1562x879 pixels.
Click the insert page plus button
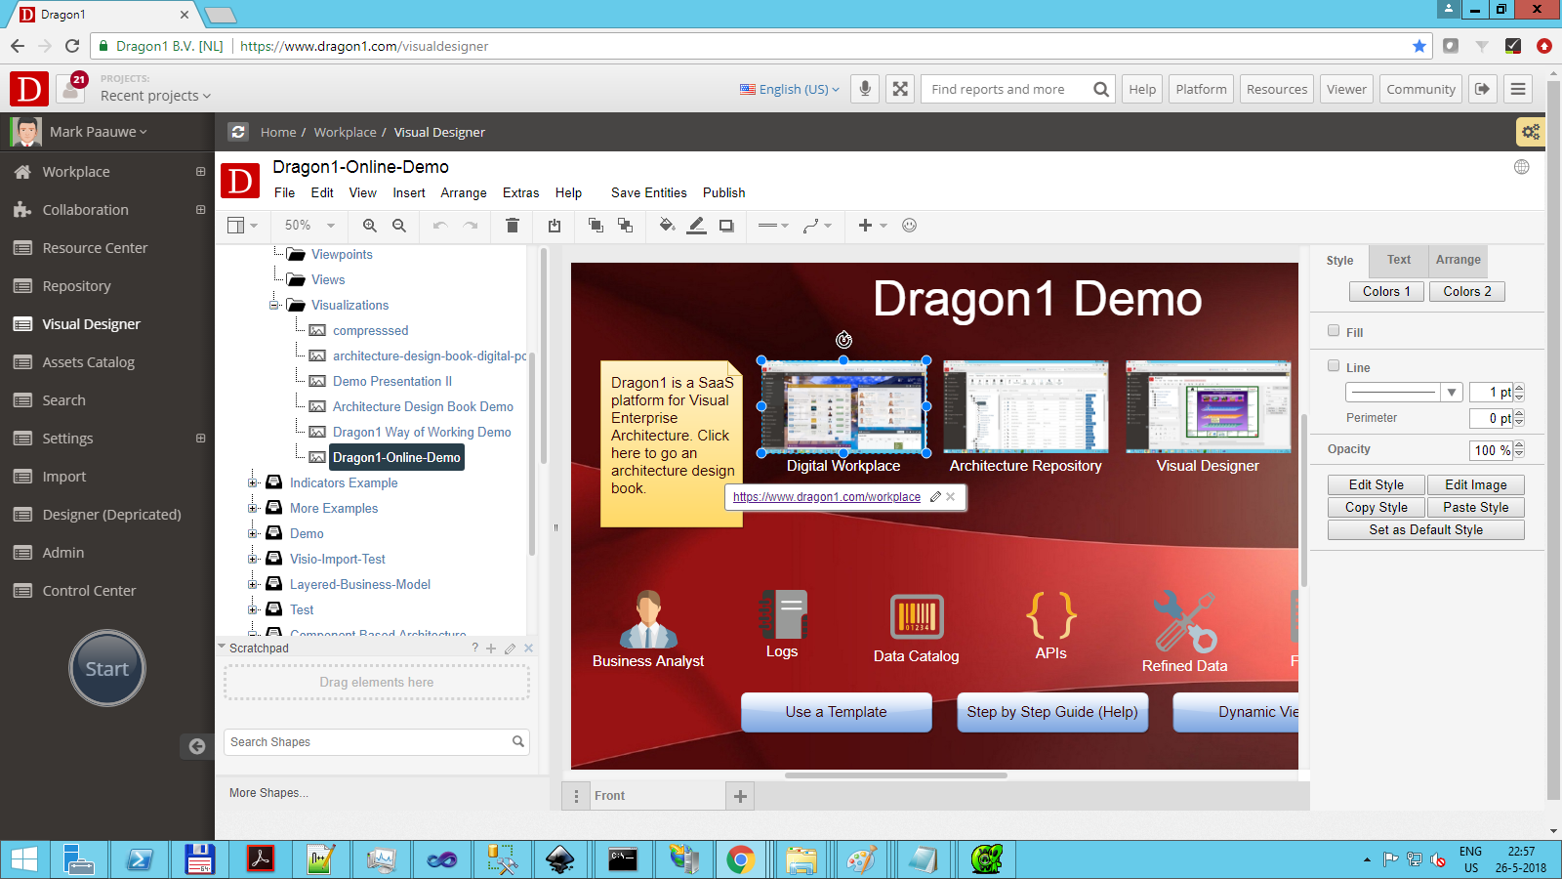pyautogui.click(x=740, y=796)
